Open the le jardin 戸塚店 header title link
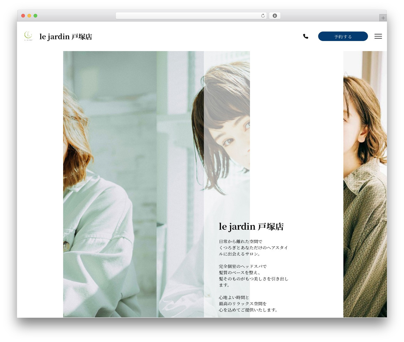 pos(66,37)
